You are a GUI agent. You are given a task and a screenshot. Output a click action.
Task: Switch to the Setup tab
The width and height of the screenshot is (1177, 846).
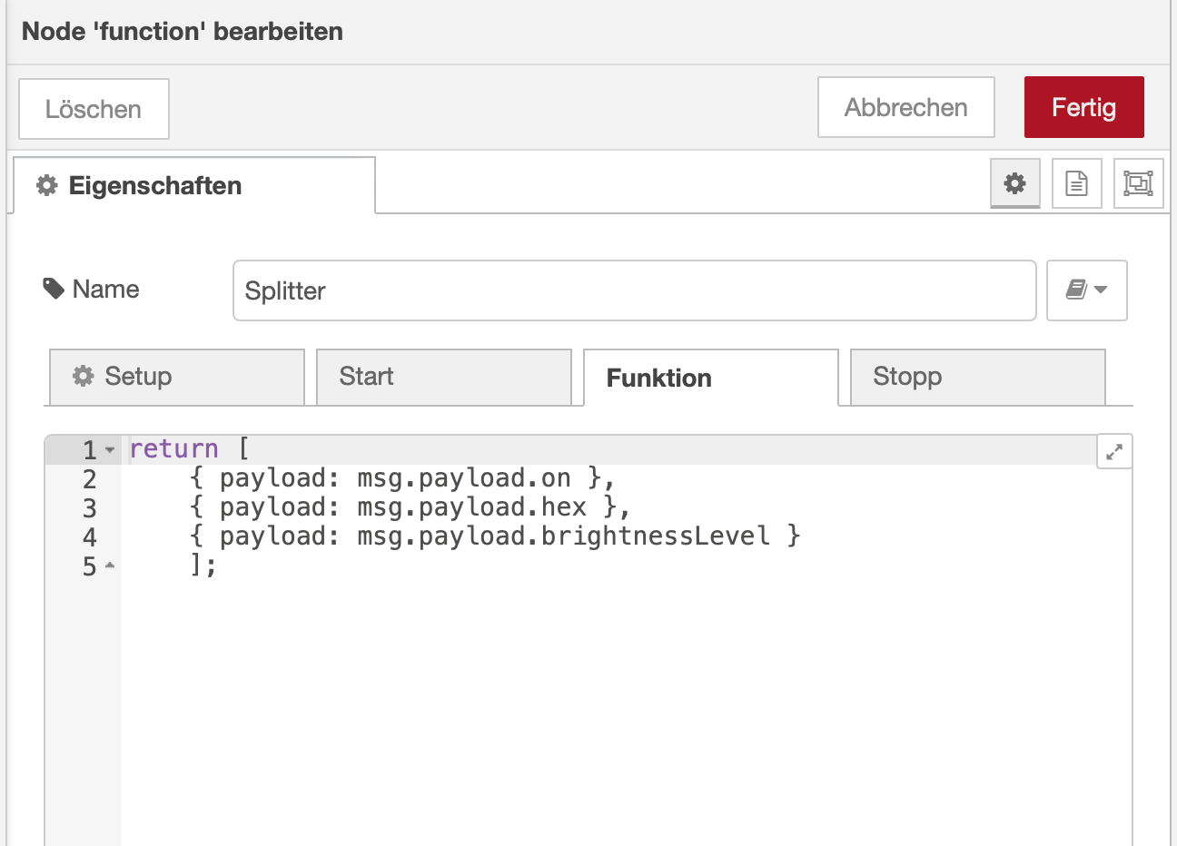tap(177, 377)
